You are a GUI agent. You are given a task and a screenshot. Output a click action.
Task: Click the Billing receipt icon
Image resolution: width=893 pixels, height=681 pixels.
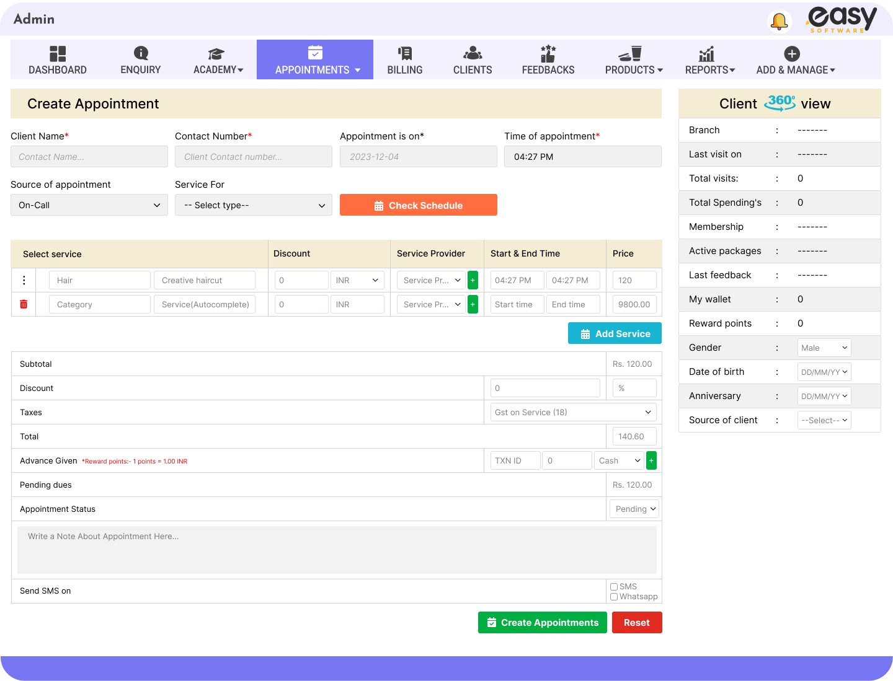click(405, 54)
